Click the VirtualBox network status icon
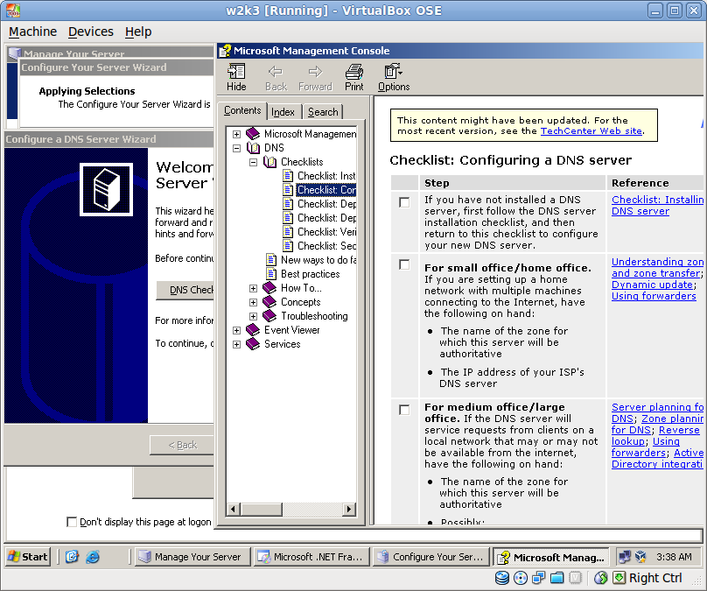Viewport: 707px width, 591px height. point(538,578)
